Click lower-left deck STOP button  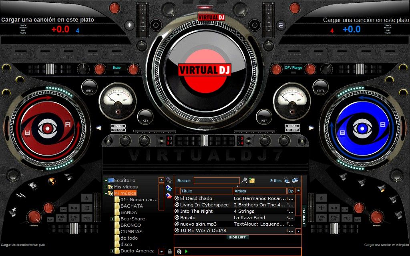click(x=64, y=210)
